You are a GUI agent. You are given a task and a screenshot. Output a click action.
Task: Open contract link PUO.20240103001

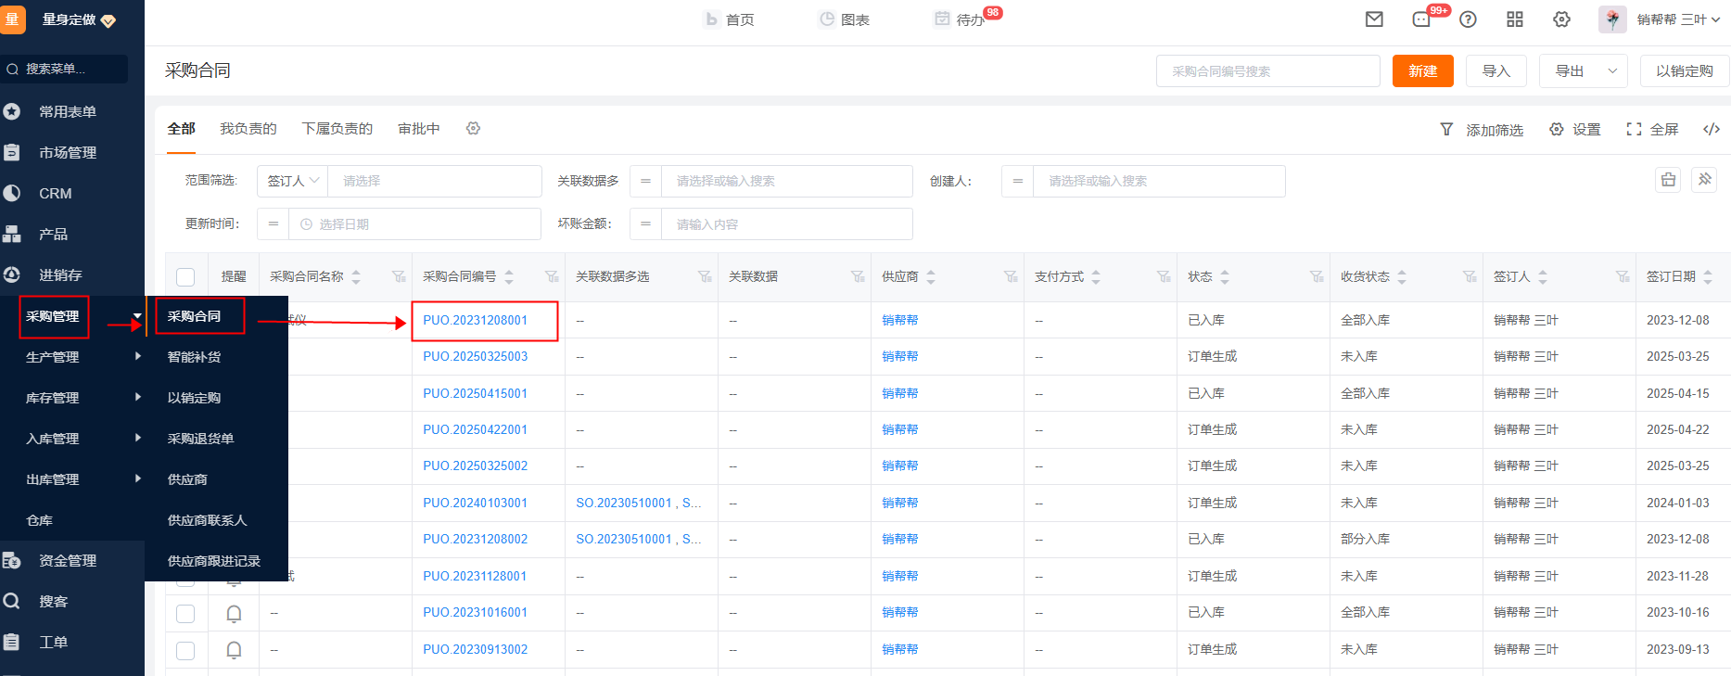click(475, 503)
